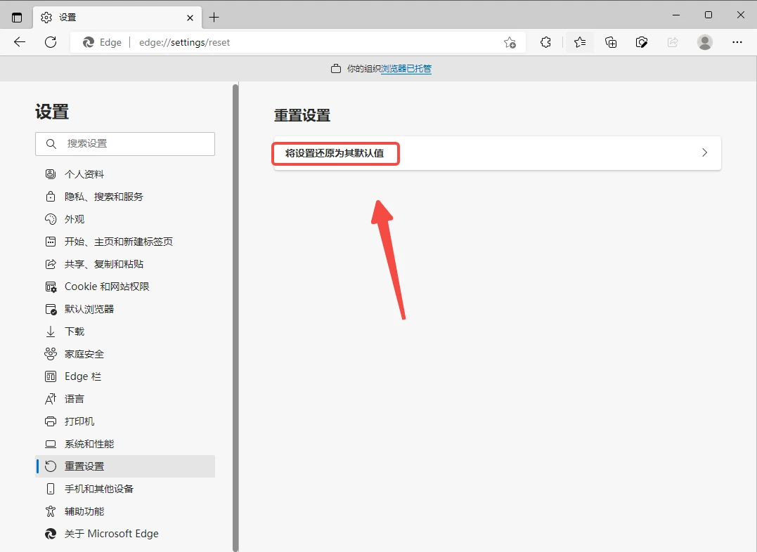The height and width of the screenshot is (552, 757).
Task: Click the settings sidebar scrollbar
Action: point(235,317)
